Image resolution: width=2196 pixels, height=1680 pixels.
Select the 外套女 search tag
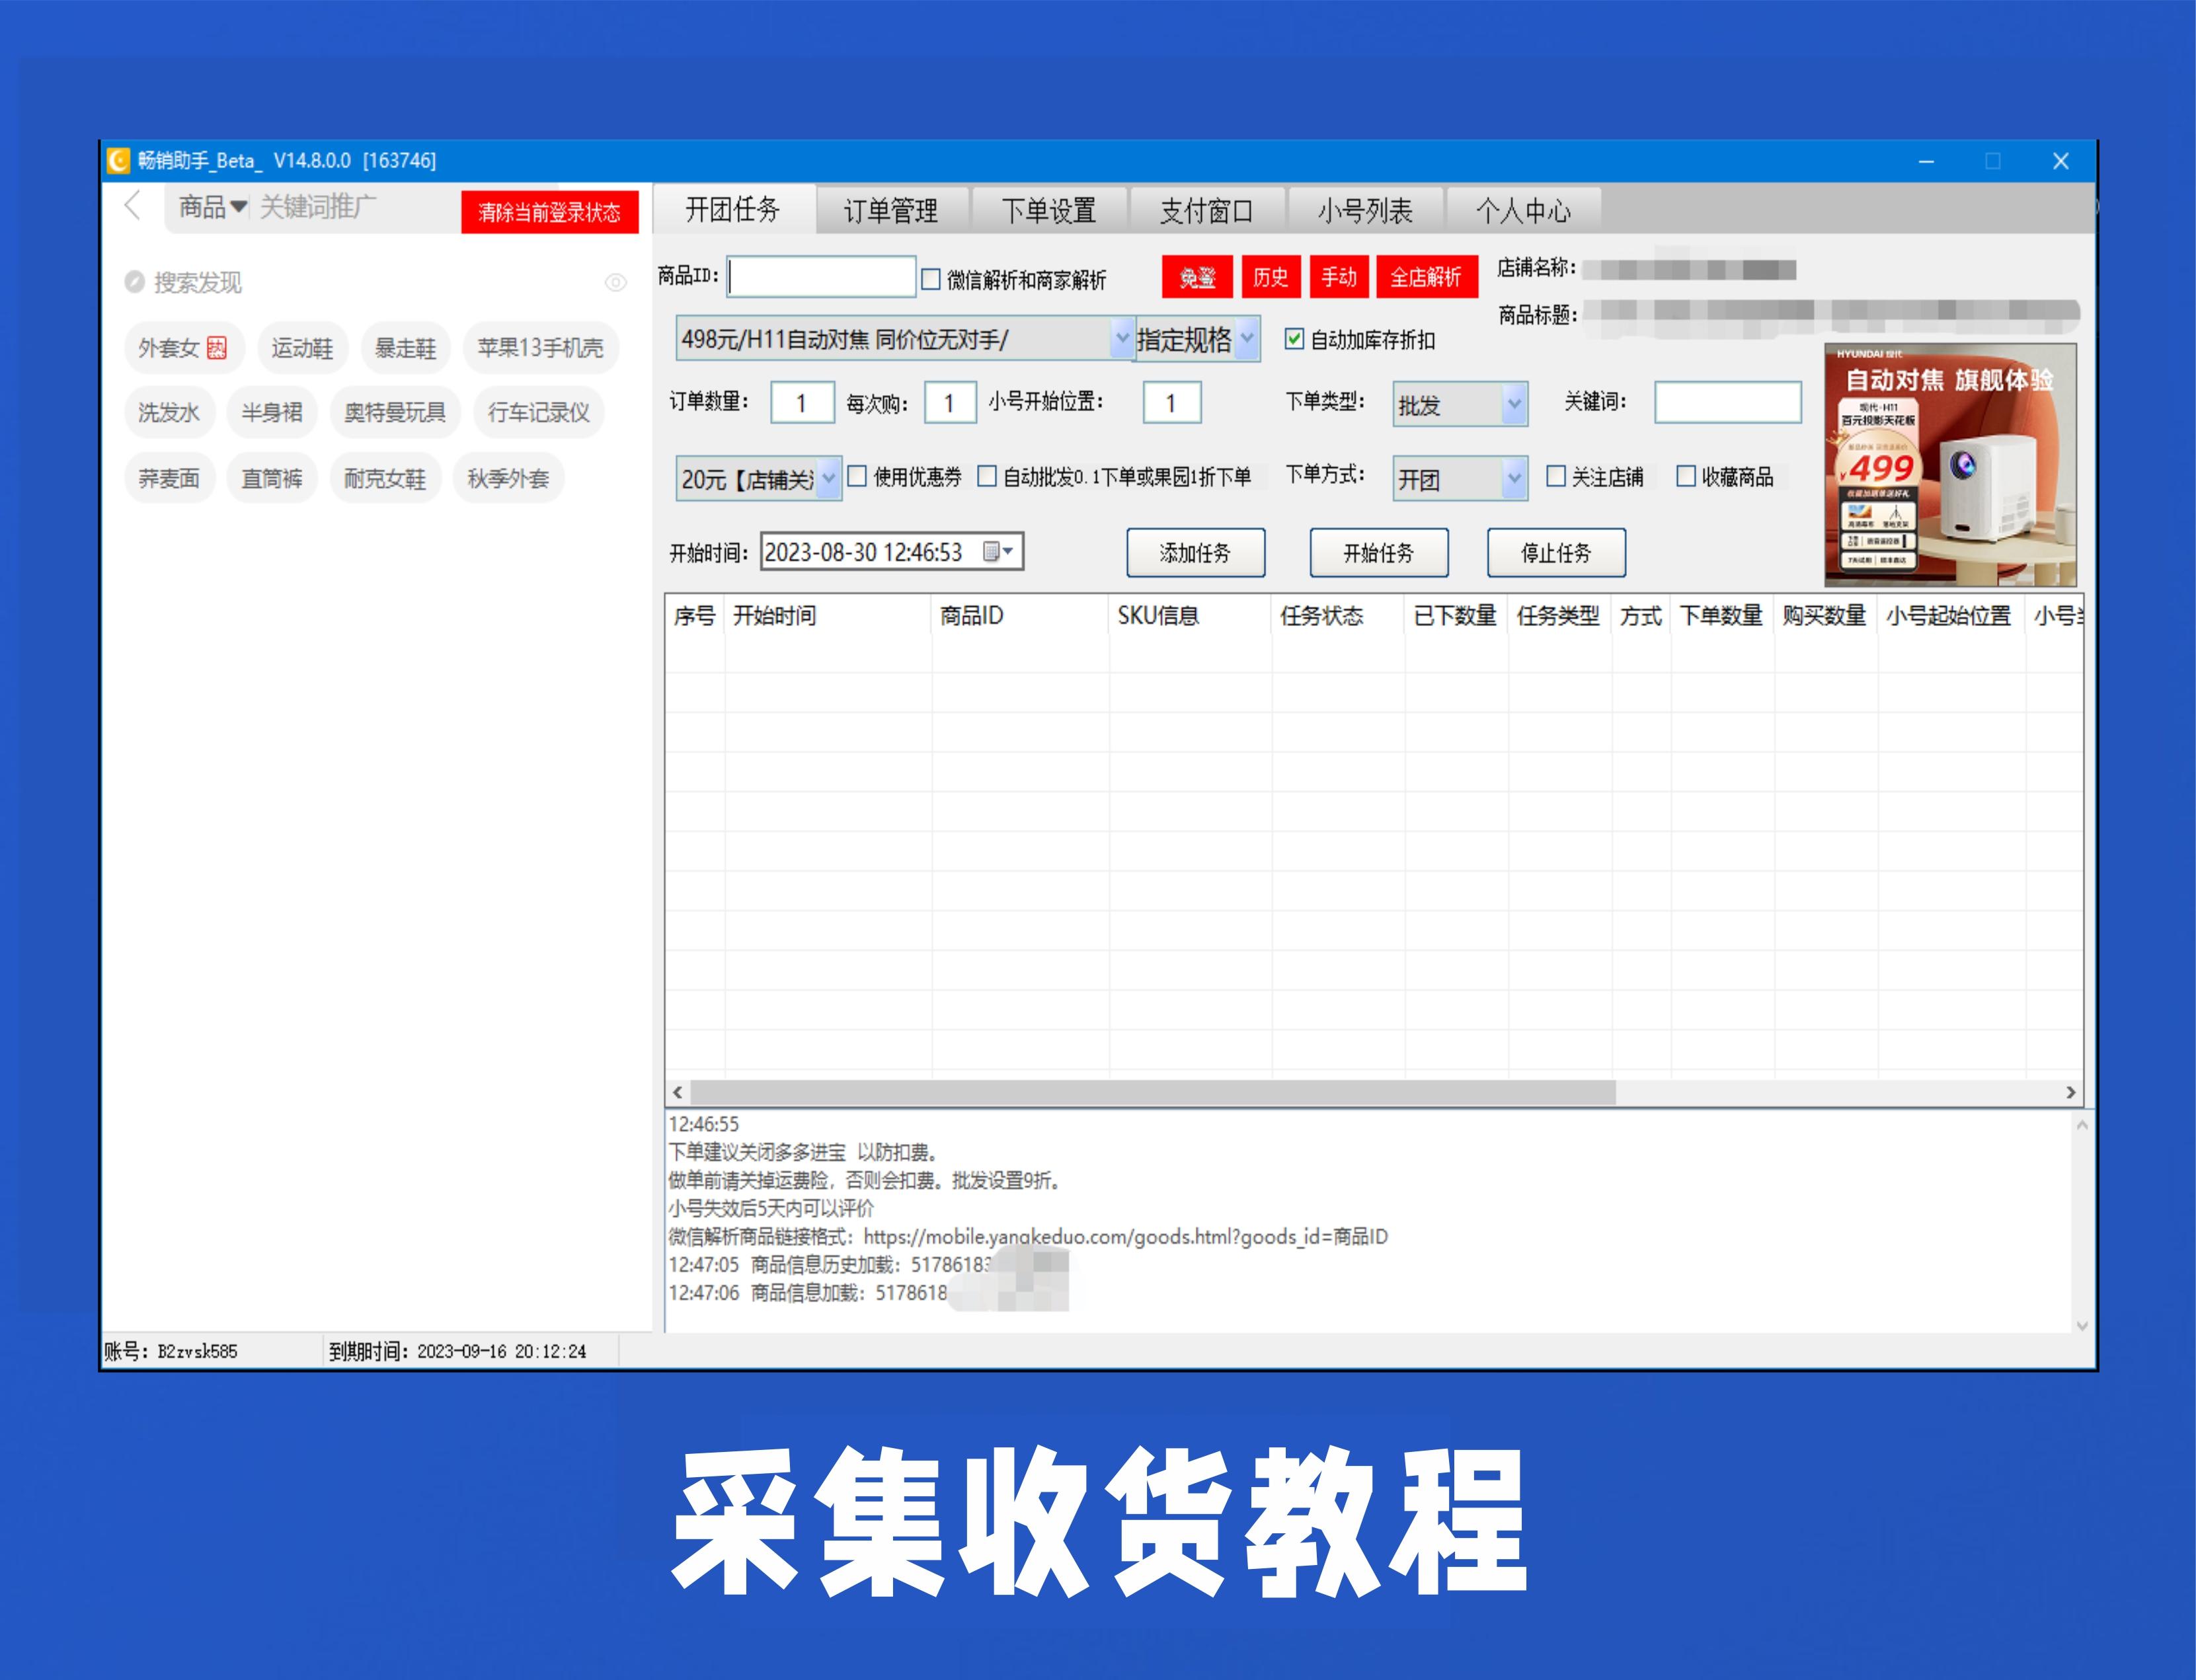183,348
